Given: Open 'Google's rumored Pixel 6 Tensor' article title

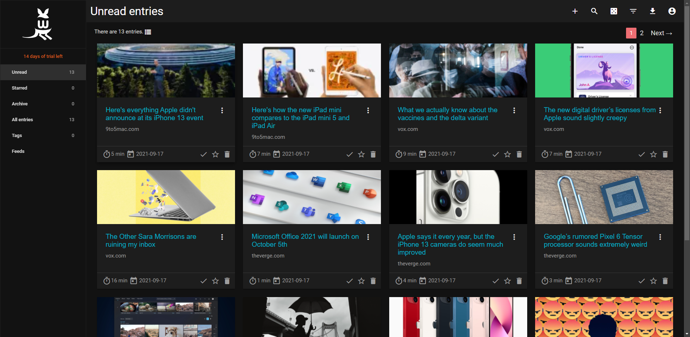Looking at the screenshot, I should (x=595, y=241).
